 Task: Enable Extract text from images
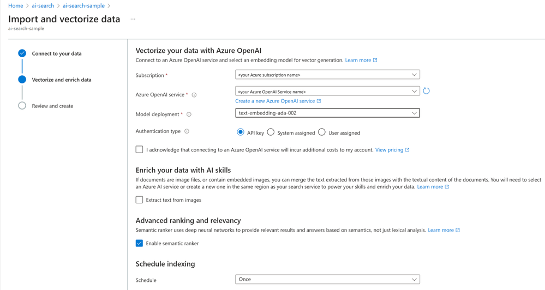click(139, 200)
